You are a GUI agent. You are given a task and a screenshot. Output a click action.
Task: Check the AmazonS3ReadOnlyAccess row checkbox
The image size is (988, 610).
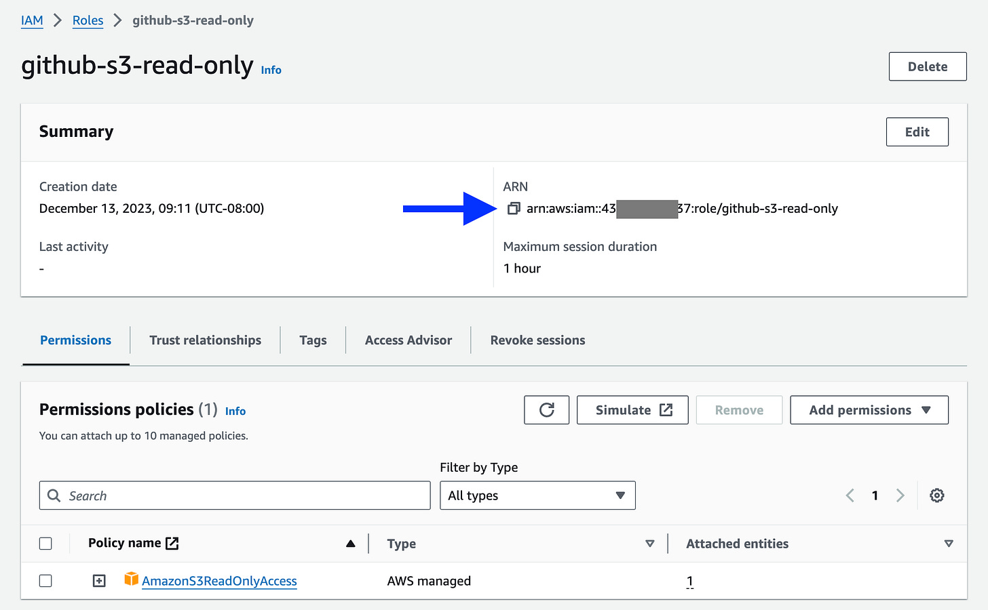(x=45, y=581)
